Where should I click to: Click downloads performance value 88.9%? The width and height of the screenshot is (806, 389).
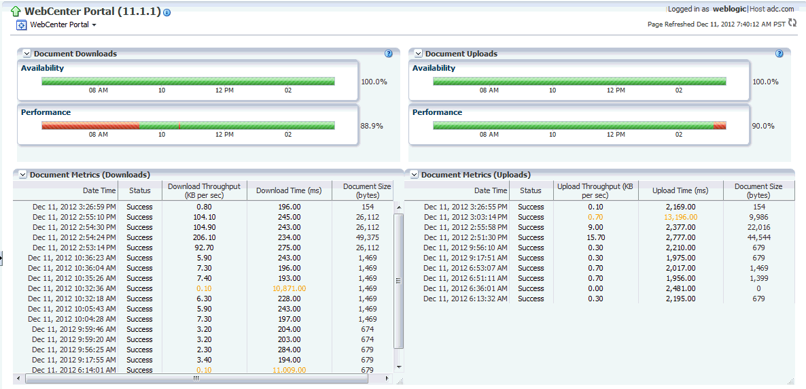[x=372, y=126]
